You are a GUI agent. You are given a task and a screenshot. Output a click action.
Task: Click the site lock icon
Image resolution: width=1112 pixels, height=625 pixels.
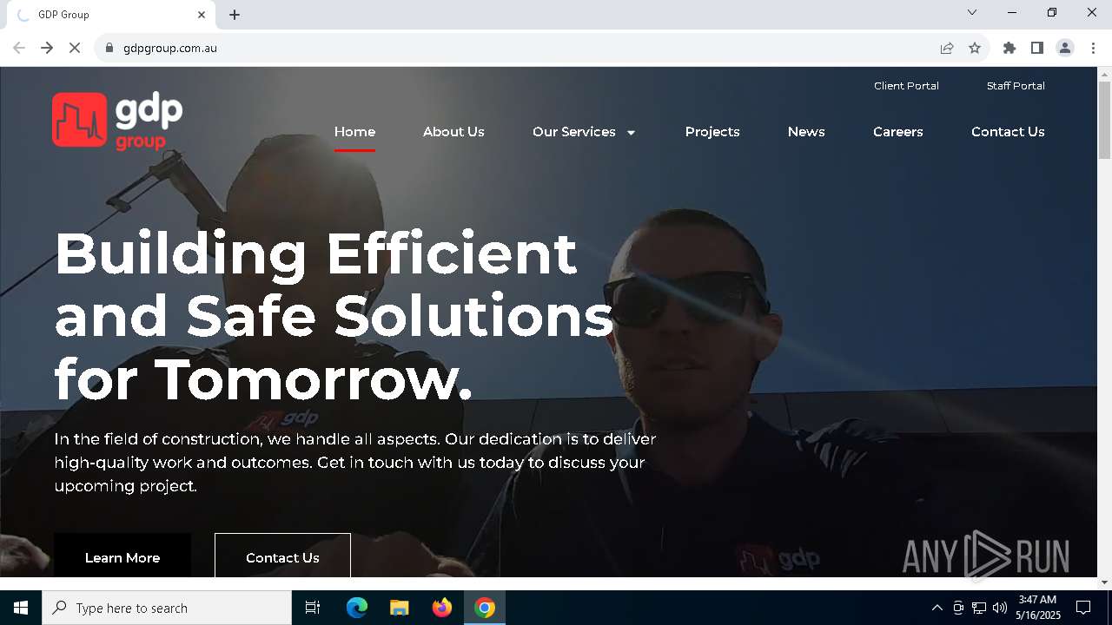(x=109, y=48)
